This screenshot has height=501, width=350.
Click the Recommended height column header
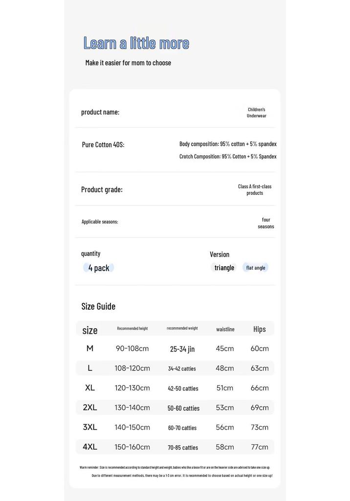tap(132, 328)
